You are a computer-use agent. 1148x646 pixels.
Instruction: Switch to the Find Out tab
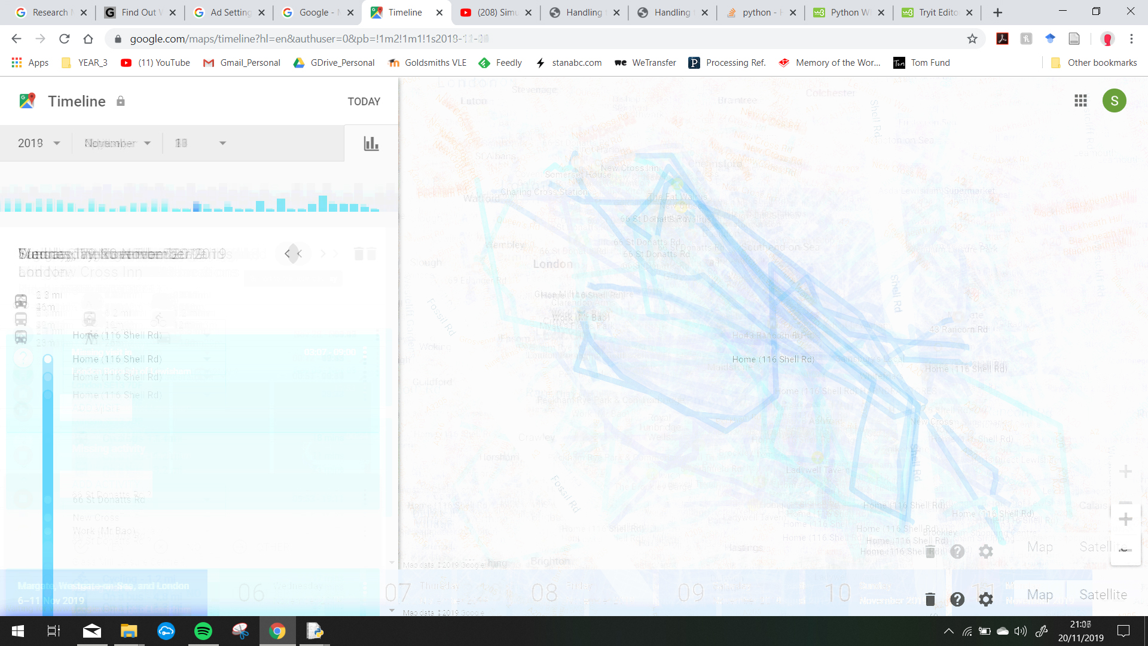140,13
